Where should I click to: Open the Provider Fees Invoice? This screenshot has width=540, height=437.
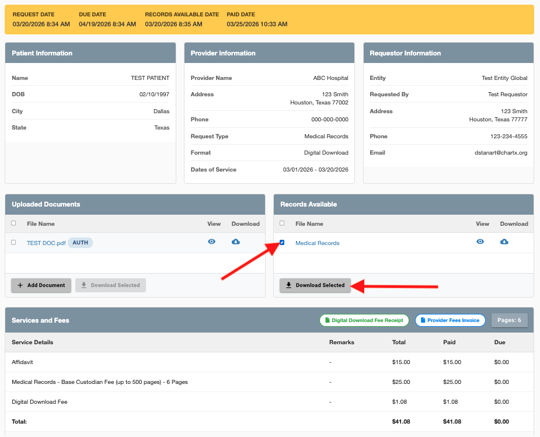click(450, 320)
